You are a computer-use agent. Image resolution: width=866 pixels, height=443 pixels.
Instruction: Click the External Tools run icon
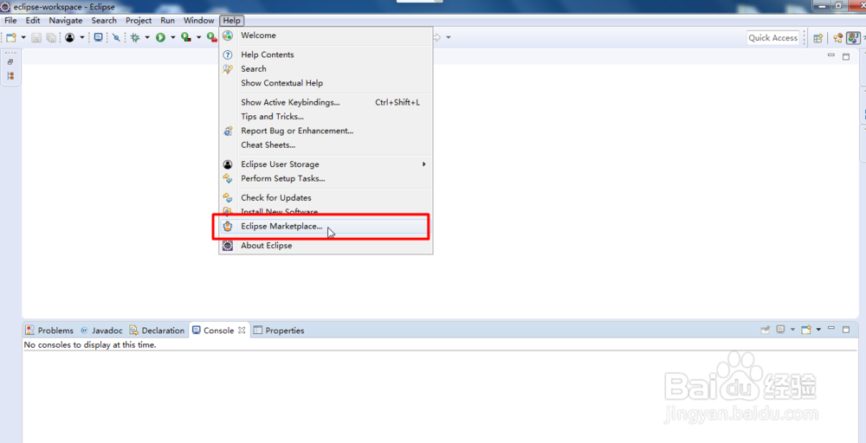(x=211, y=37)
